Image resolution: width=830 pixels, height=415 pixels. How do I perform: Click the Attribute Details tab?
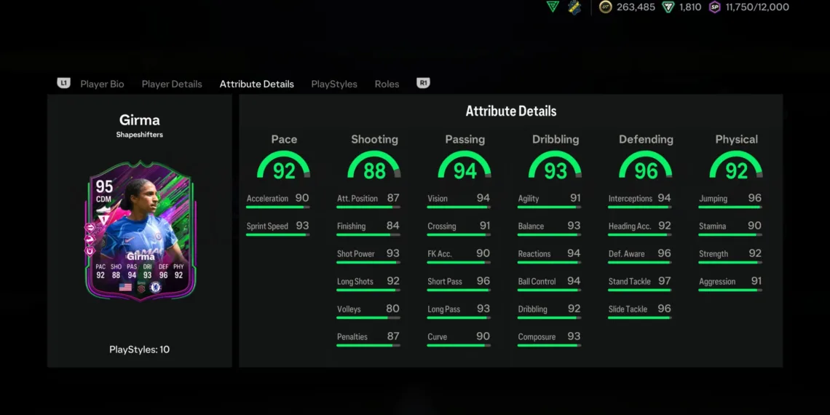pos(257,84)
